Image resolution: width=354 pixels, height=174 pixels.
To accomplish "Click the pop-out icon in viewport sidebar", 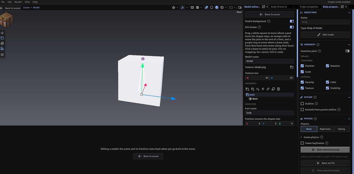I will tap(2, 54).
